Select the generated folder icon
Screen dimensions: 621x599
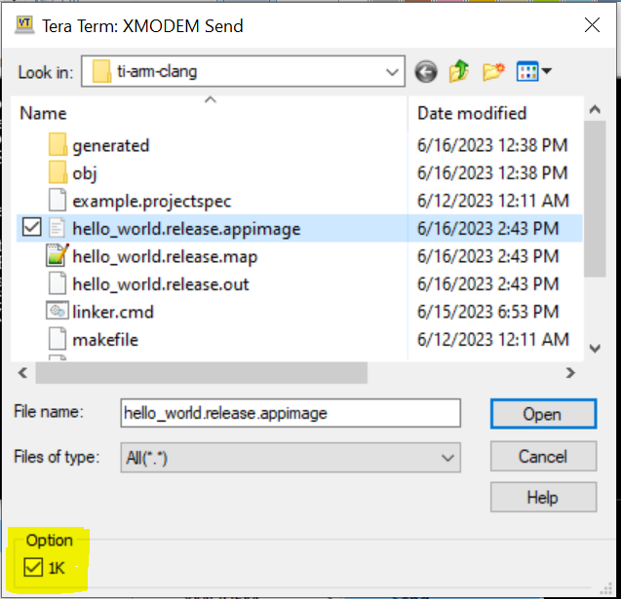(x=58, y=145)
